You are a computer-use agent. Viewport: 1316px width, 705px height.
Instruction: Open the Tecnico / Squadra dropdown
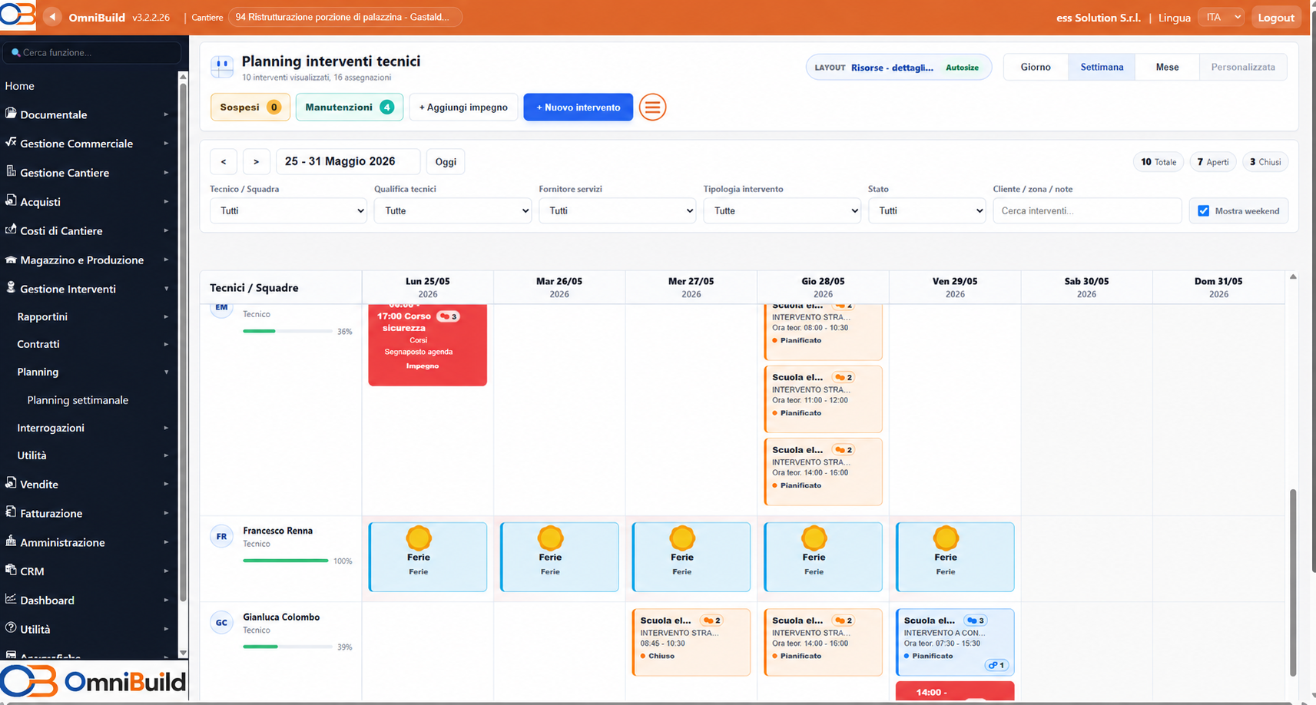click(x=288, y=210)
